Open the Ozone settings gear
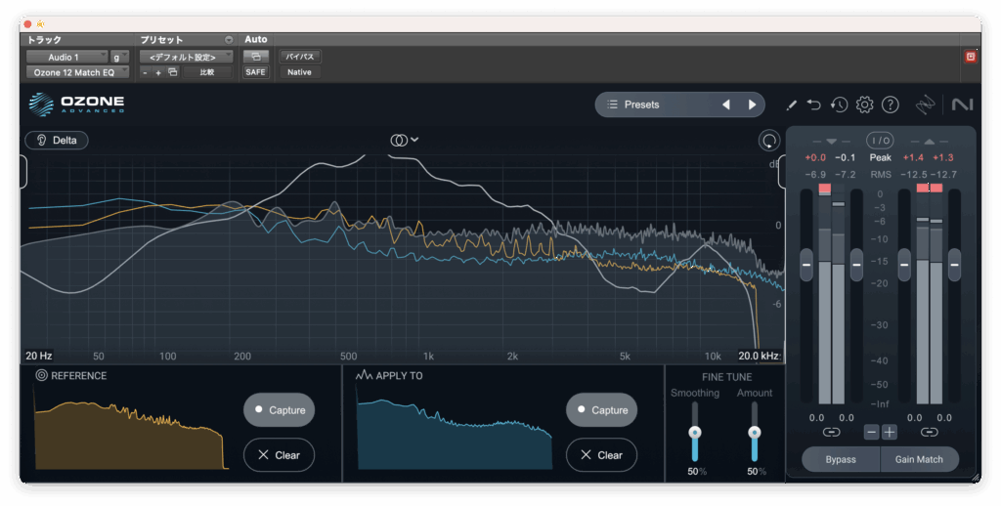1001x506 pixels. tap(864, 105)
